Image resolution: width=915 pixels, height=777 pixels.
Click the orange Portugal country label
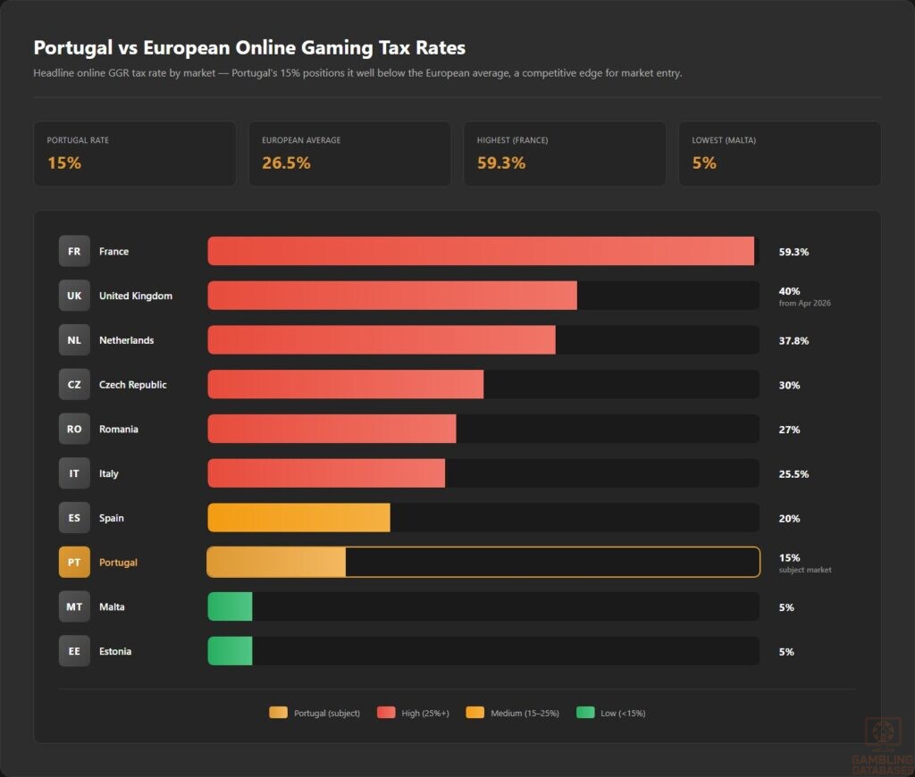click(x=118, y=563)
